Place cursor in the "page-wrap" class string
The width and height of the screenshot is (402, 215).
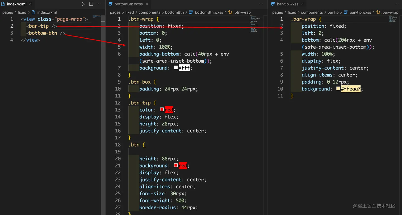70,19
